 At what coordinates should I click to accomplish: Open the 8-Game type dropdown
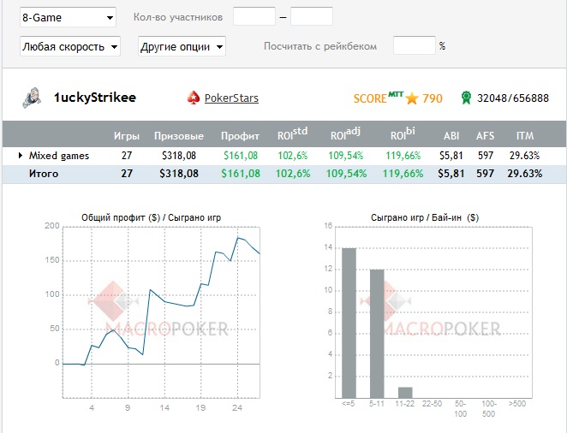point(69,17)
